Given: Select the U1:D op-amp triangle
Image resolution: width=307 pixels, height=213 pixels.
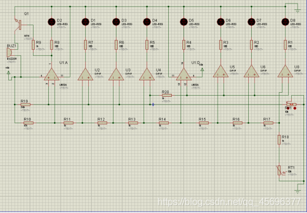Looking at the screenshot, I should (183, 75).
